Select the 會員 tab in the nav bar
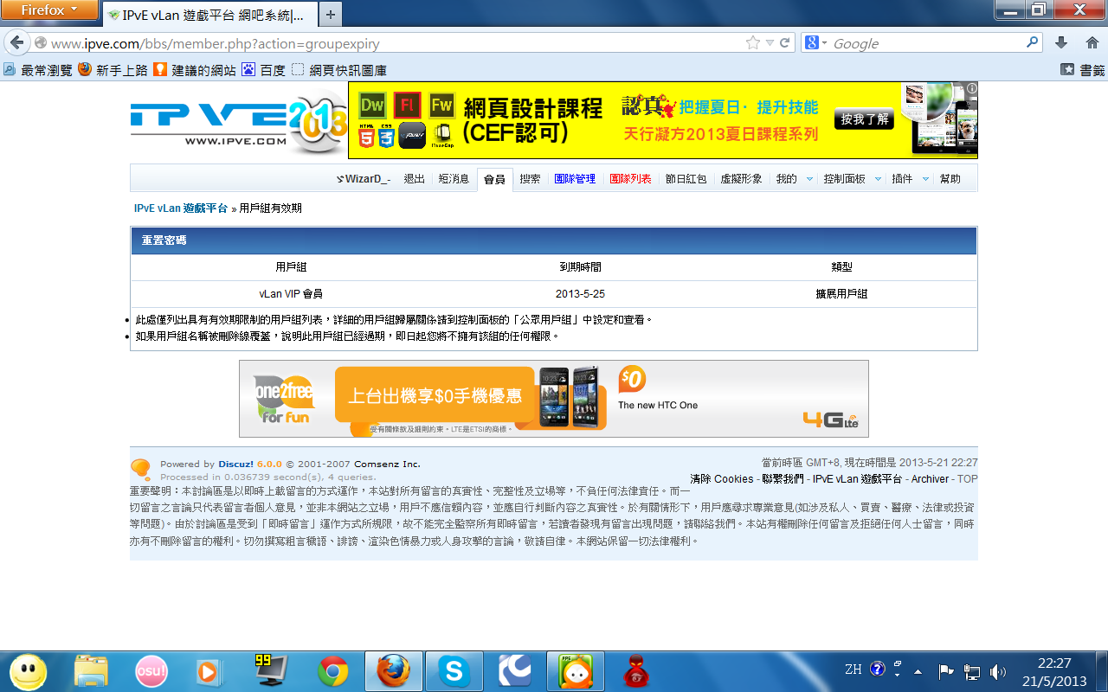The width and height of the screenshot is (1108, 692). (495, 179)
